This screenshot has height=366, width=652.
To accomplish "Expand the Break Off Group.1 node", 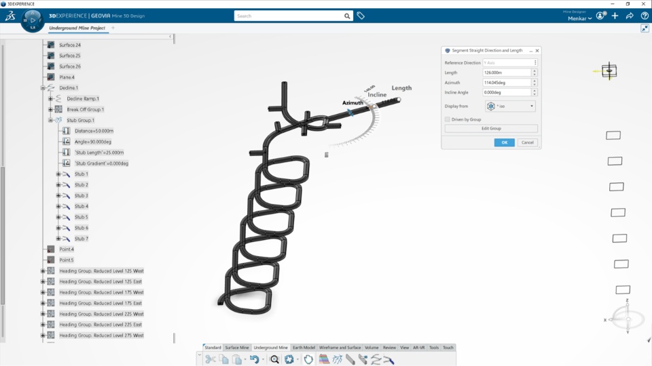I will tap(50, 110).
